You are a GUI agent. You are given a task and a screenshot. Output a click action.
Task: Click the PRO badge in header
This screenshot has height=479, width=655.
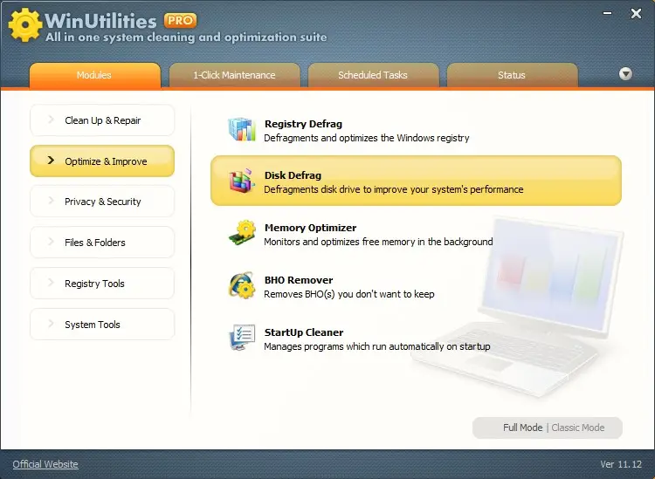(x=180, y=20)
